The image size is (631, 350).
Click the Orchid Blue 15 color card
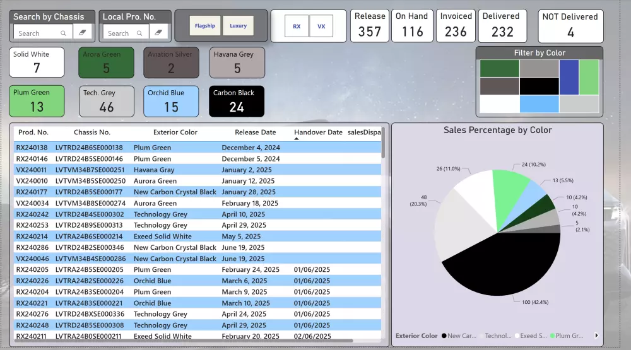coord(171,102)
